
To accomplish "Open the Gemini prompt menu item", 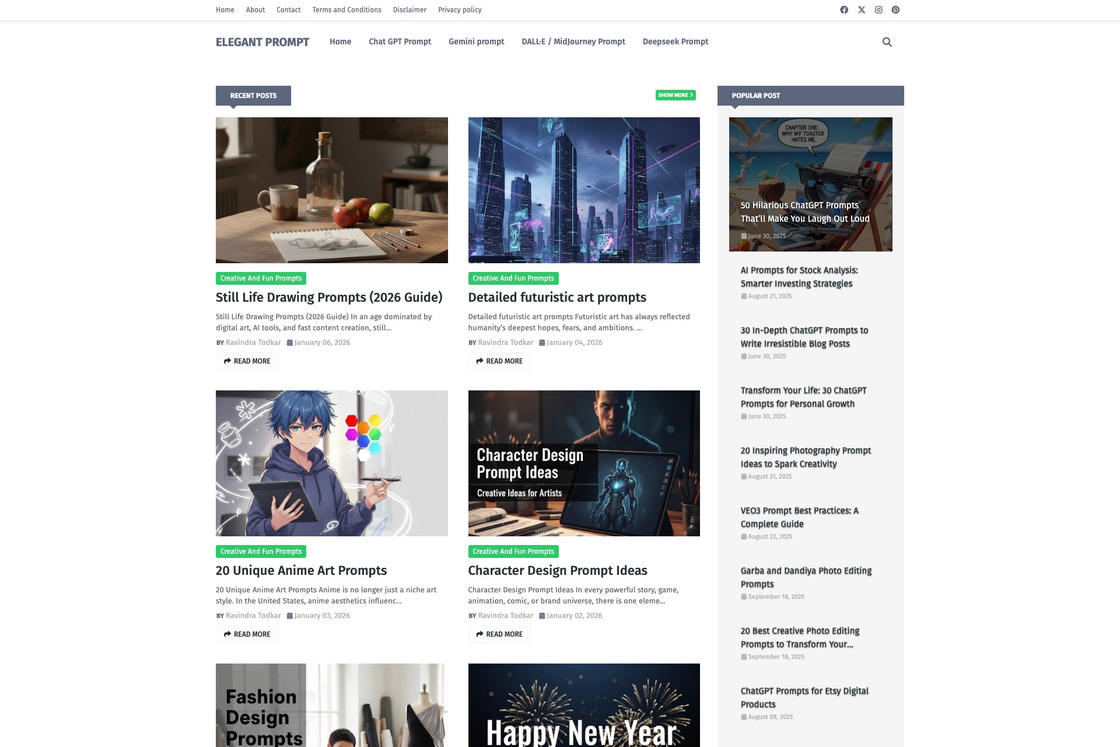I will [476, 41].
